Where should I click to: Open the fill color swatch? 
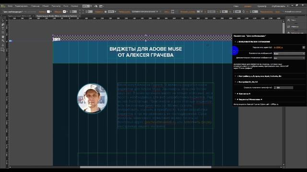point(48,11)
